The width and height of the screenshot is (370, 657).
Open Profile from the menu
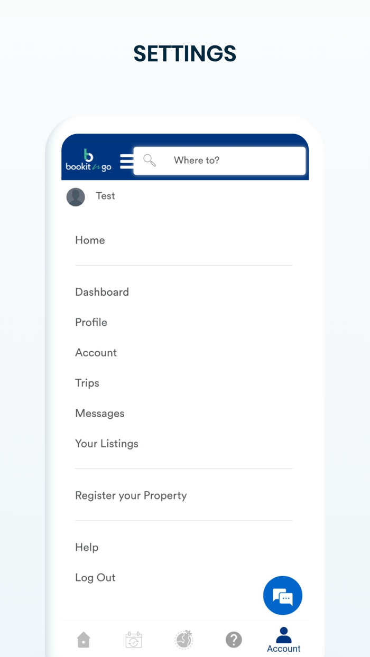pyautogui.click(x=91, y=322)
